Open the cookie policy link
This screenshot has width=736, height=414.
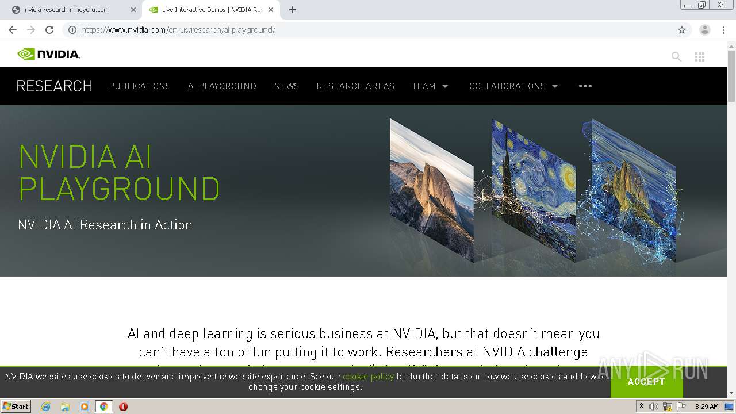[368, 377]
